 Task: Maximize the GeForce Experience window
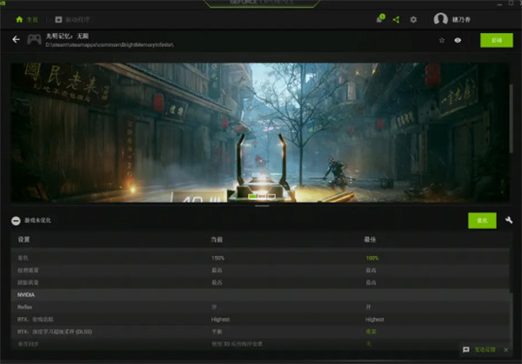(511, 3)
